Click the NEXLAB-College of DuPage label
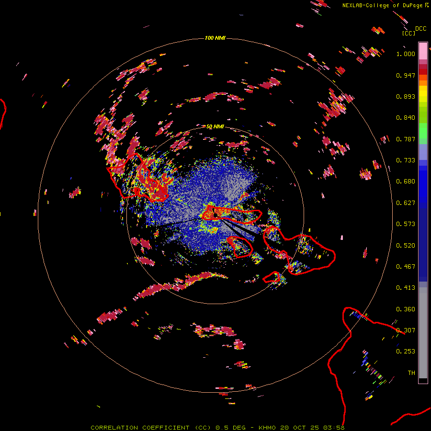431x431 pixels. pos(386,5)
